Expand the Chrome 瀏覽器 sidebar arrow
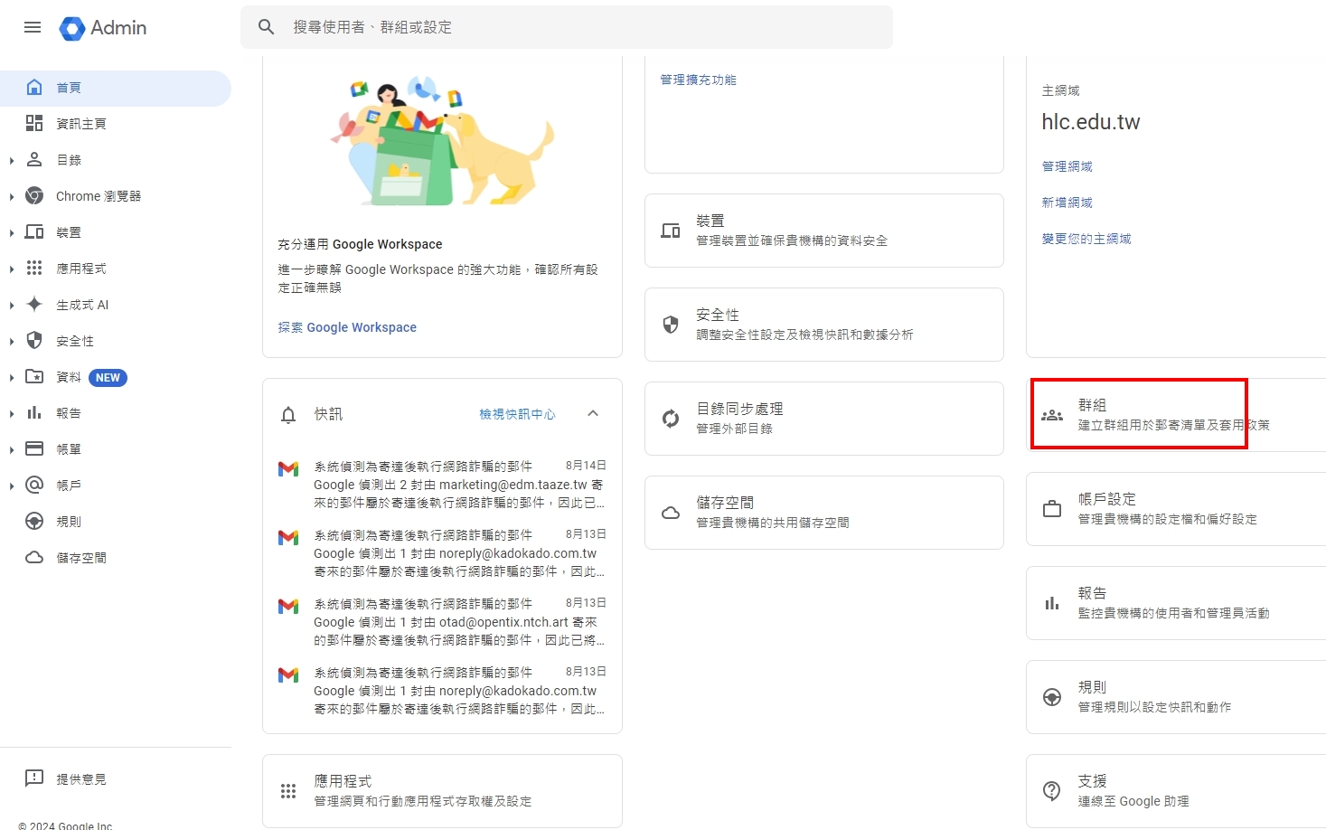 pyautogui.click(x=12, y=197)
